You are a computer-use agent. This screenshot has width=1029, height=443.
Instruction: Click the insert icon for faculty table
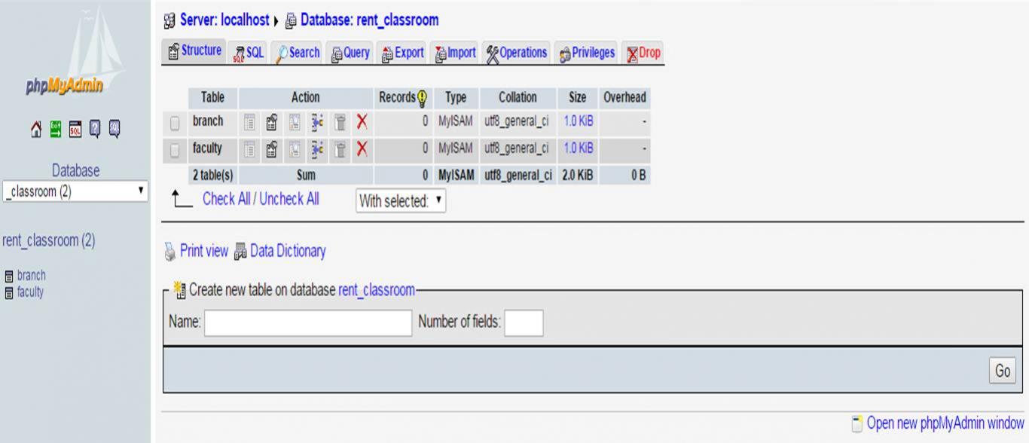pyautogui.click(x=317, y=148)
